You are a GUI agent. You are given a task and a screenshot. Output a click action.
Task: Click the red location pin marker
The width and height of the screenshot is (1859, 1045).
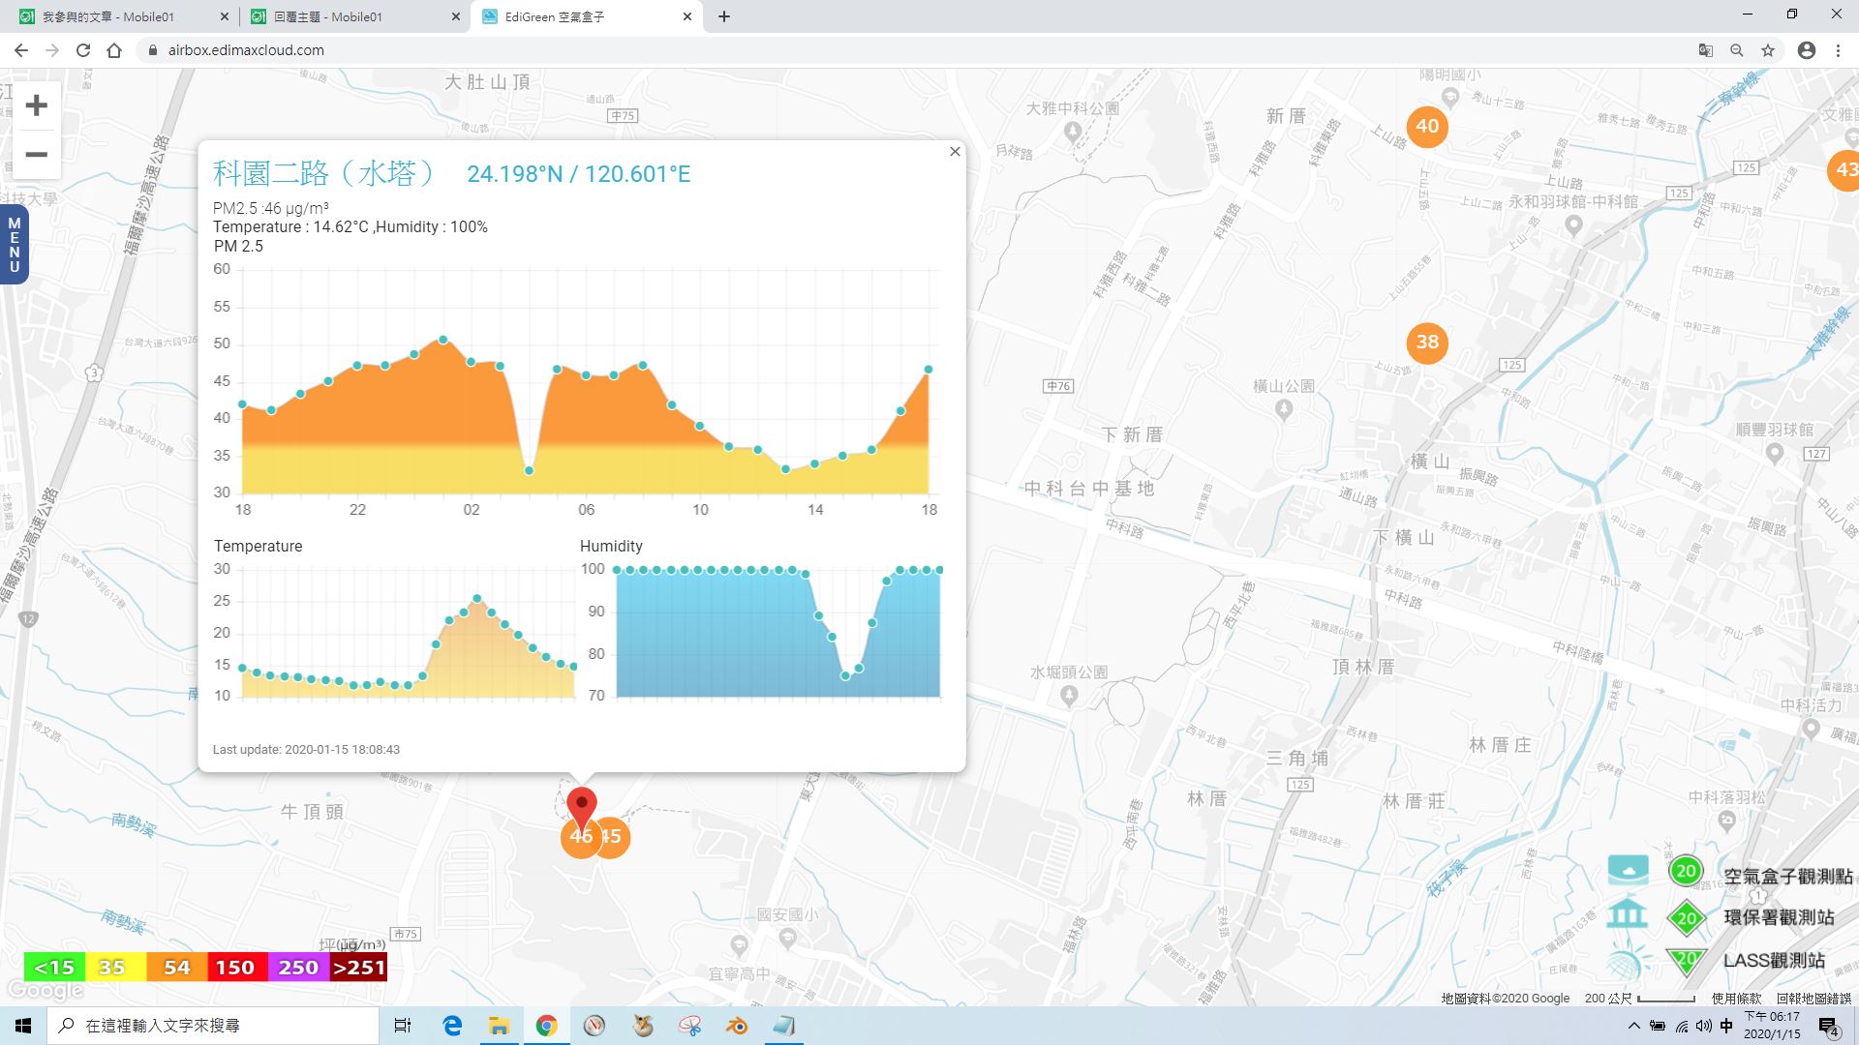pos(581,807)
